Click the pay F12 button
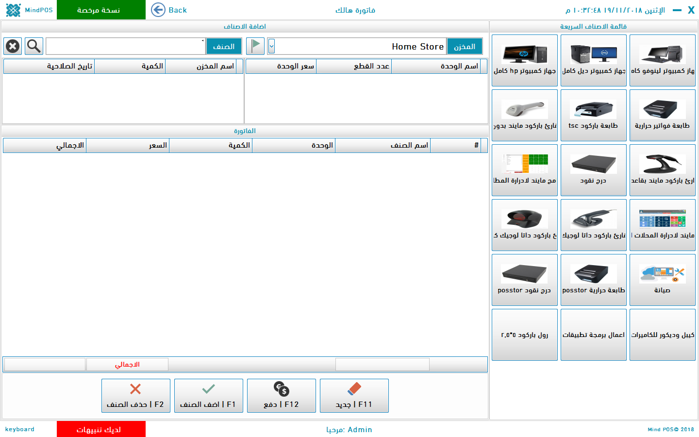Viewport: 699px width, 437px height. click(282, 396)
